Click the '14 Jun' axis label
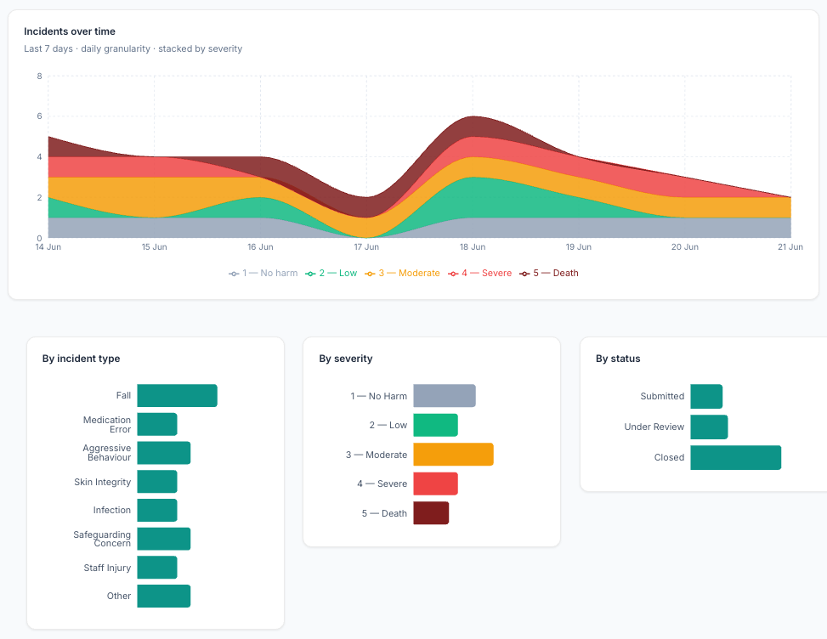 (48, 246)
